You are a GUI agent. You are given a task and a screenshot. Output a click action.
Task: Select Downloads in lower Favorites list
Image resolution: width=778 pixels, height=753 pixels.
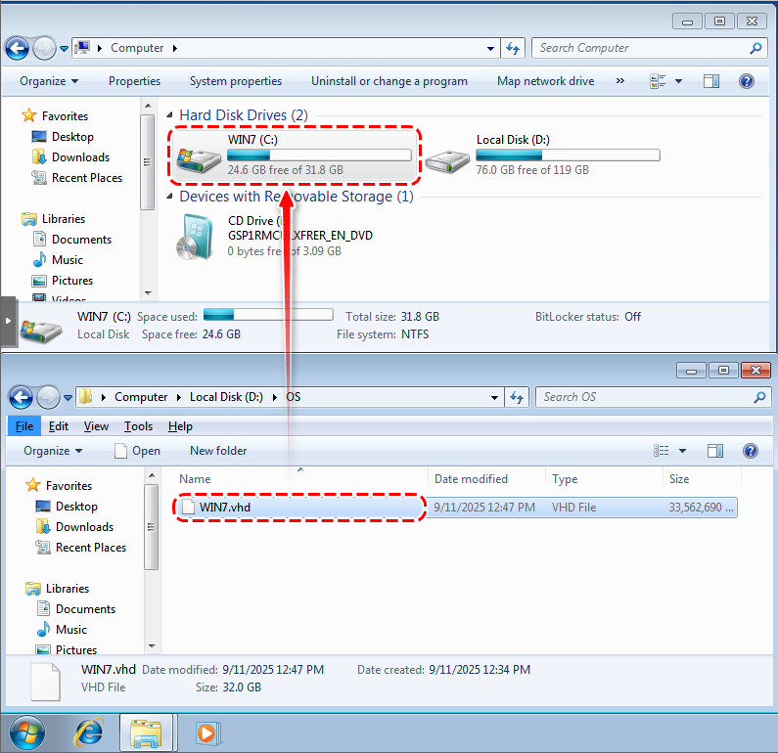[84, 527]
